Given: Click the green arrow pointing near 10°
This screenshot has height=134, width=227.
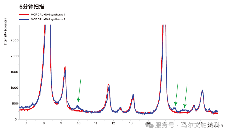Looking at the screenshot, I should (80, 90).
